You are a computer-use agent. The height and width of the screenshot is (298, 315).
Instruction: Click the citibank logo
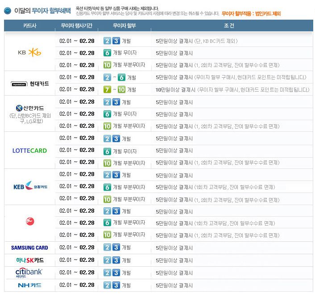[29, 273]
